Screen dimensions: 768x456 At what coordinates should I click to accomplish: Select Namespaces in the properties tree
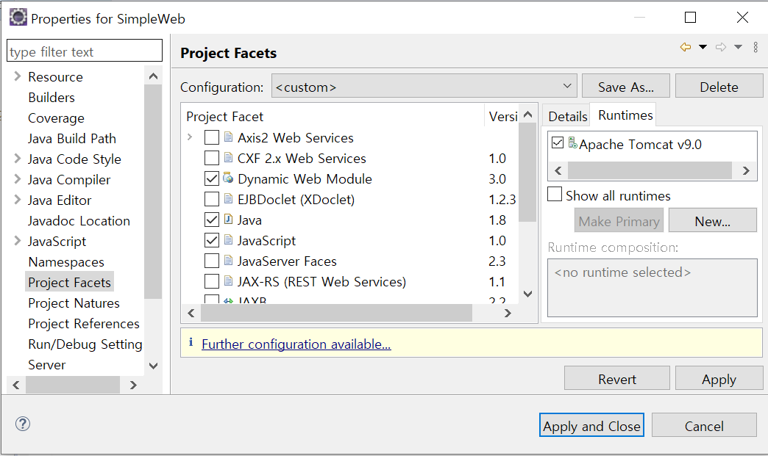coord(66,261)
